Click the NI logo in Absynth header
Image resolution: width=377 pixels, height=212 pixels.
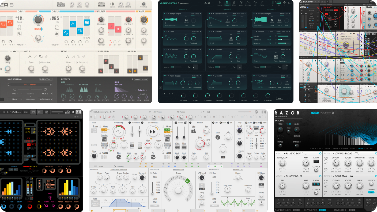(290, 3)
